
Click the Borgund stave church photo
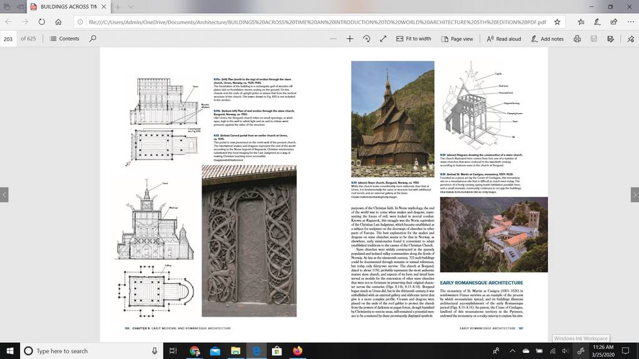(x=393, y=119)
